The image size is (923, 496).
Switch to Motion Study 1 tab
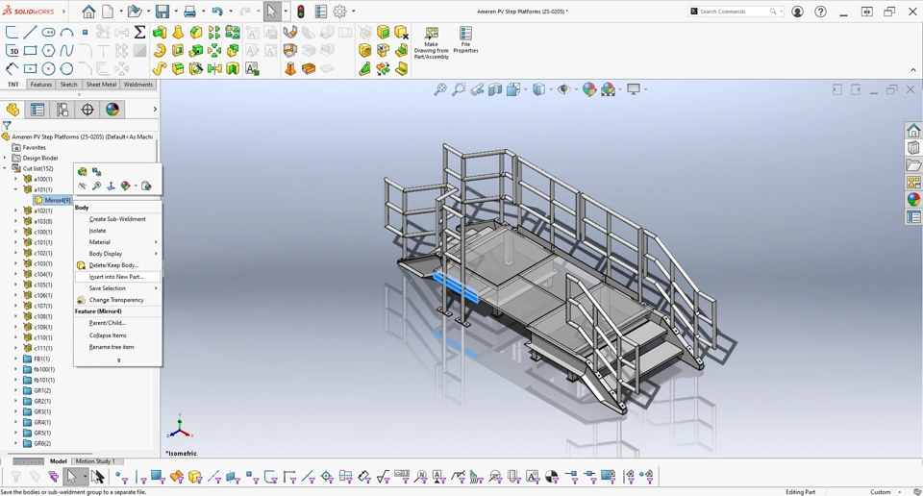pos(95,461)
